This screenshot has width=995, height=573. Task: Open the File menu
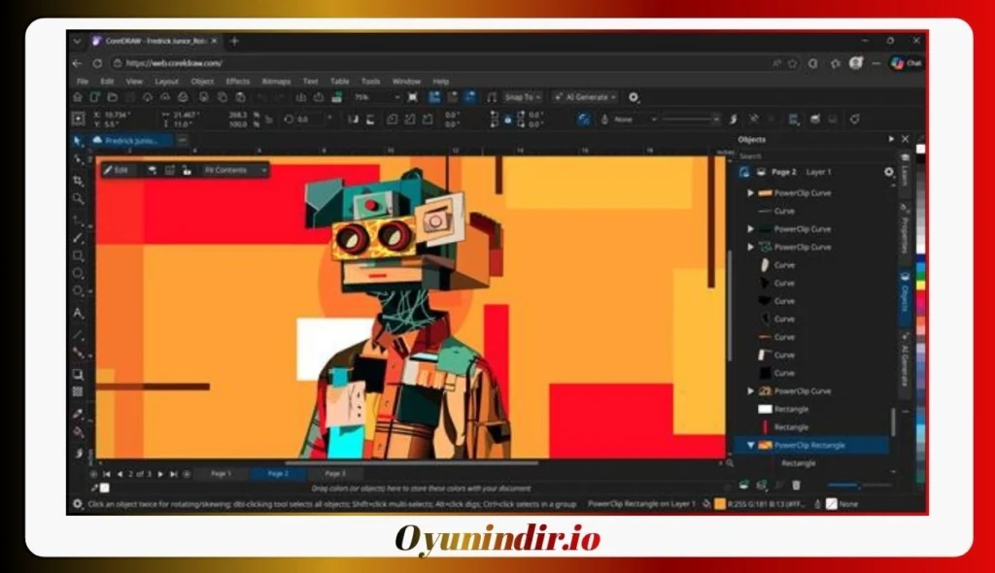[x=83, y=82]
